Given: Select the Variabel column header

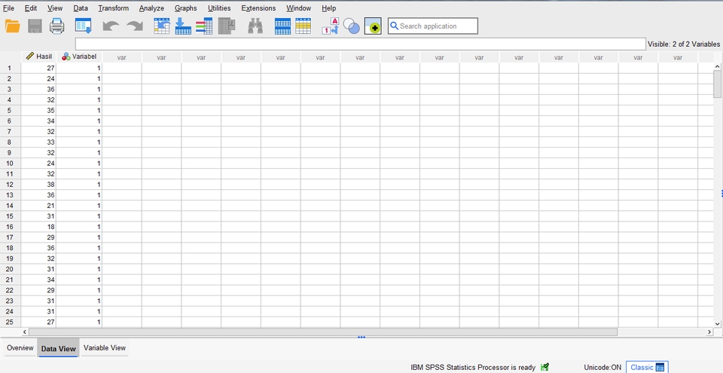Looking at the screenshot, I should coord(79,57).
